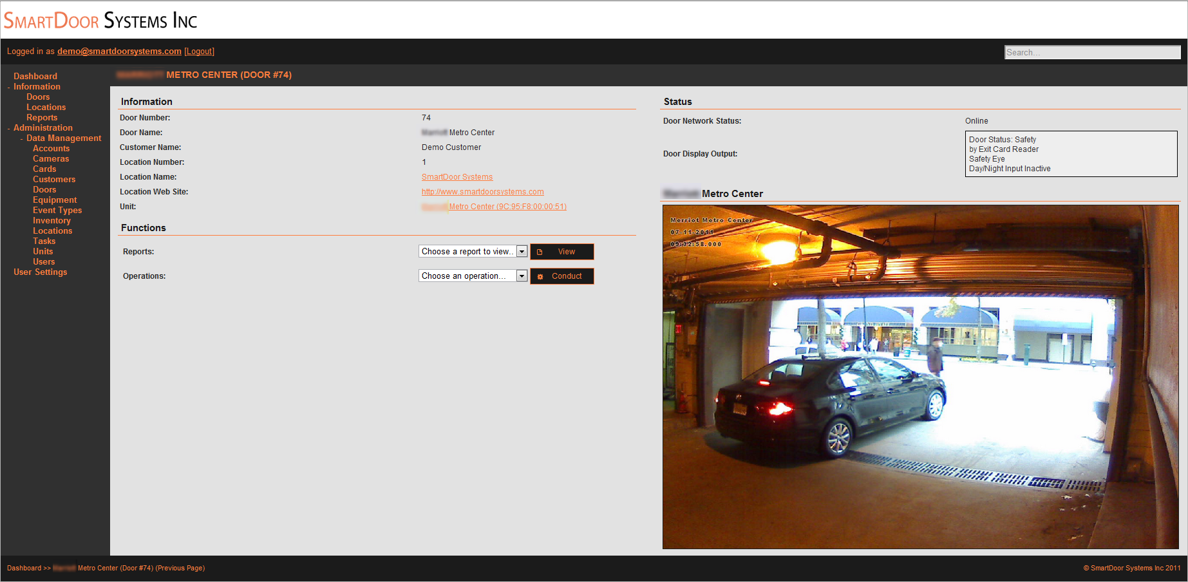
Task: Click the Dashboard breadcrumb in footer
Action: (24, 568)
